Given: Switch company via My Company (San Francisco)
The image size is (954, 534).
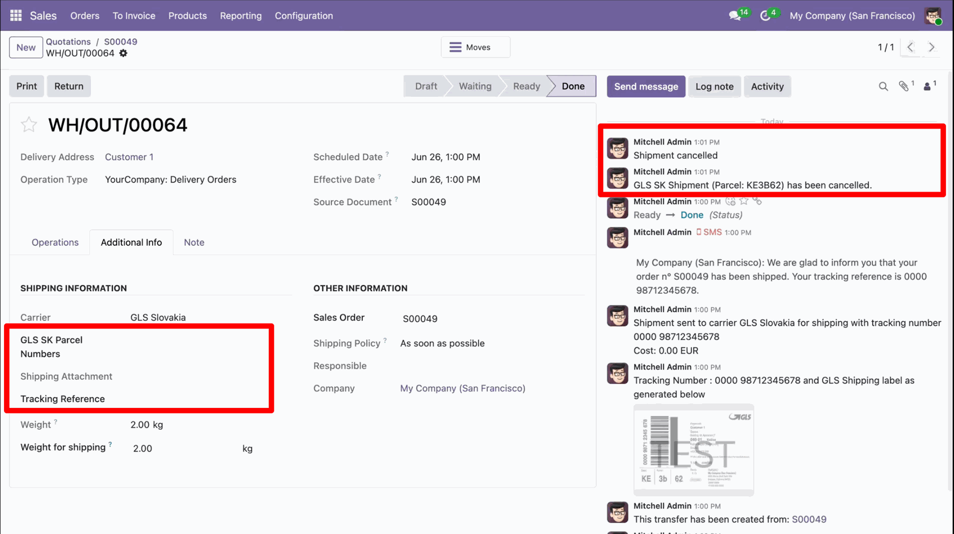Looking at the screenshot, I should click(x=853, y=15).
